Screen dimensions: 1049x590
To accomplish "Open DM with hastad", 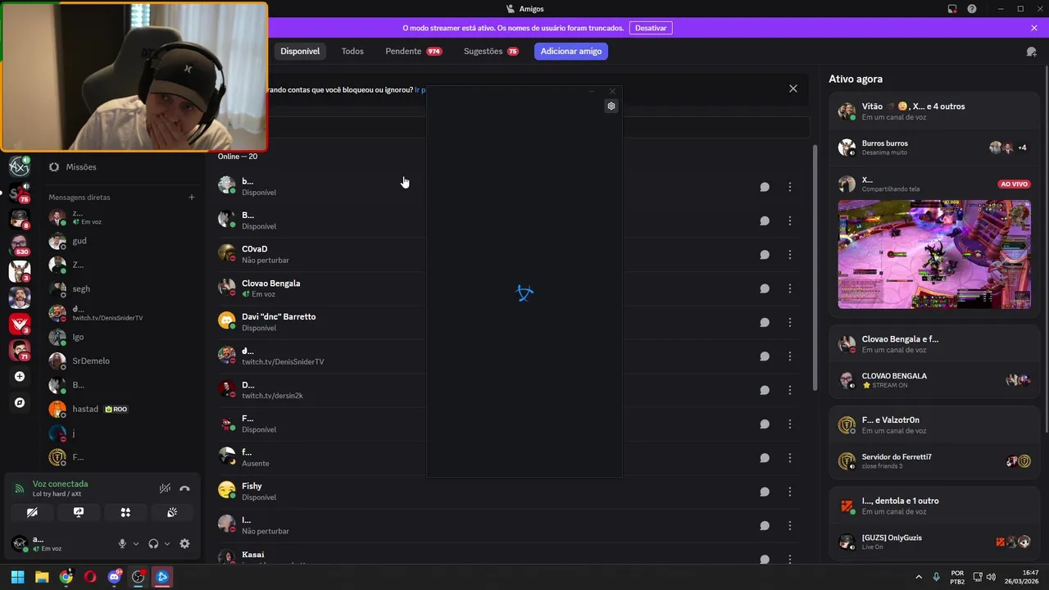I will pos(122,409).
